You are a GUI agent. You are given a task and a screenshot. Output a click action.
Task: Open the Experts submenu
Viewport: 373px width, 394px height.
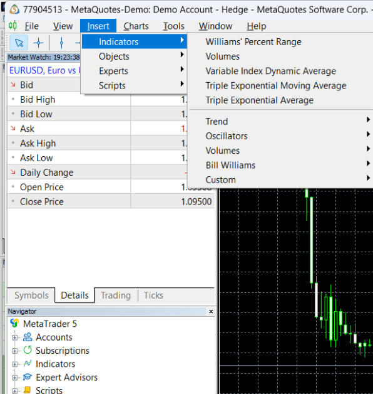click(135, 71)
